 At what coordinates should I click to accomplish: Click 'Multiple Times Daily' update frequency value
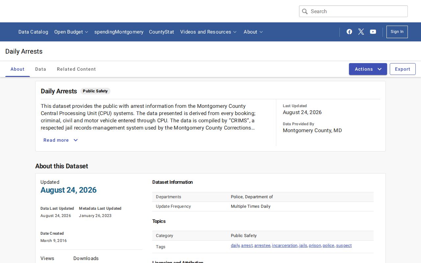pos(251,206)
